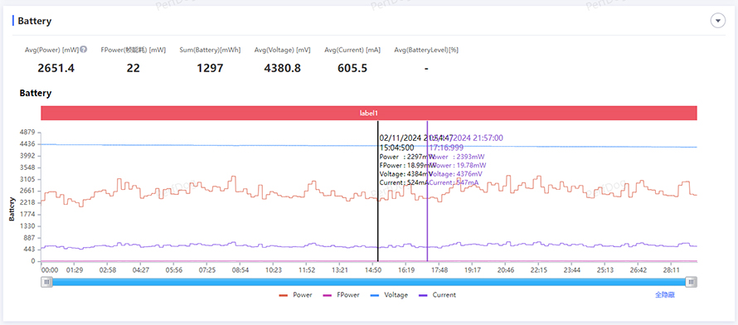This screenshot has width=738, height=325.
Task: Click the 全隐藏 hide-all link
Action: pos(664,295)
